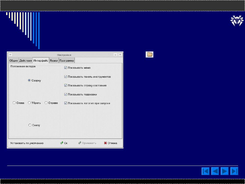The image size is (245, 184).
Task: Toggle Показывать меню checkbox
Action: (x=66, y=68)
